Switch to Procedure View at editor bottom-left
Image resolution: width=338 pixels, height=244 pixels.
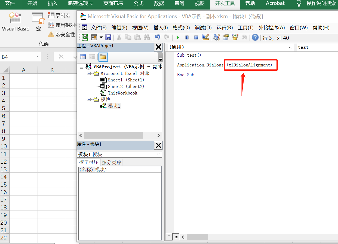pos(169,237)
